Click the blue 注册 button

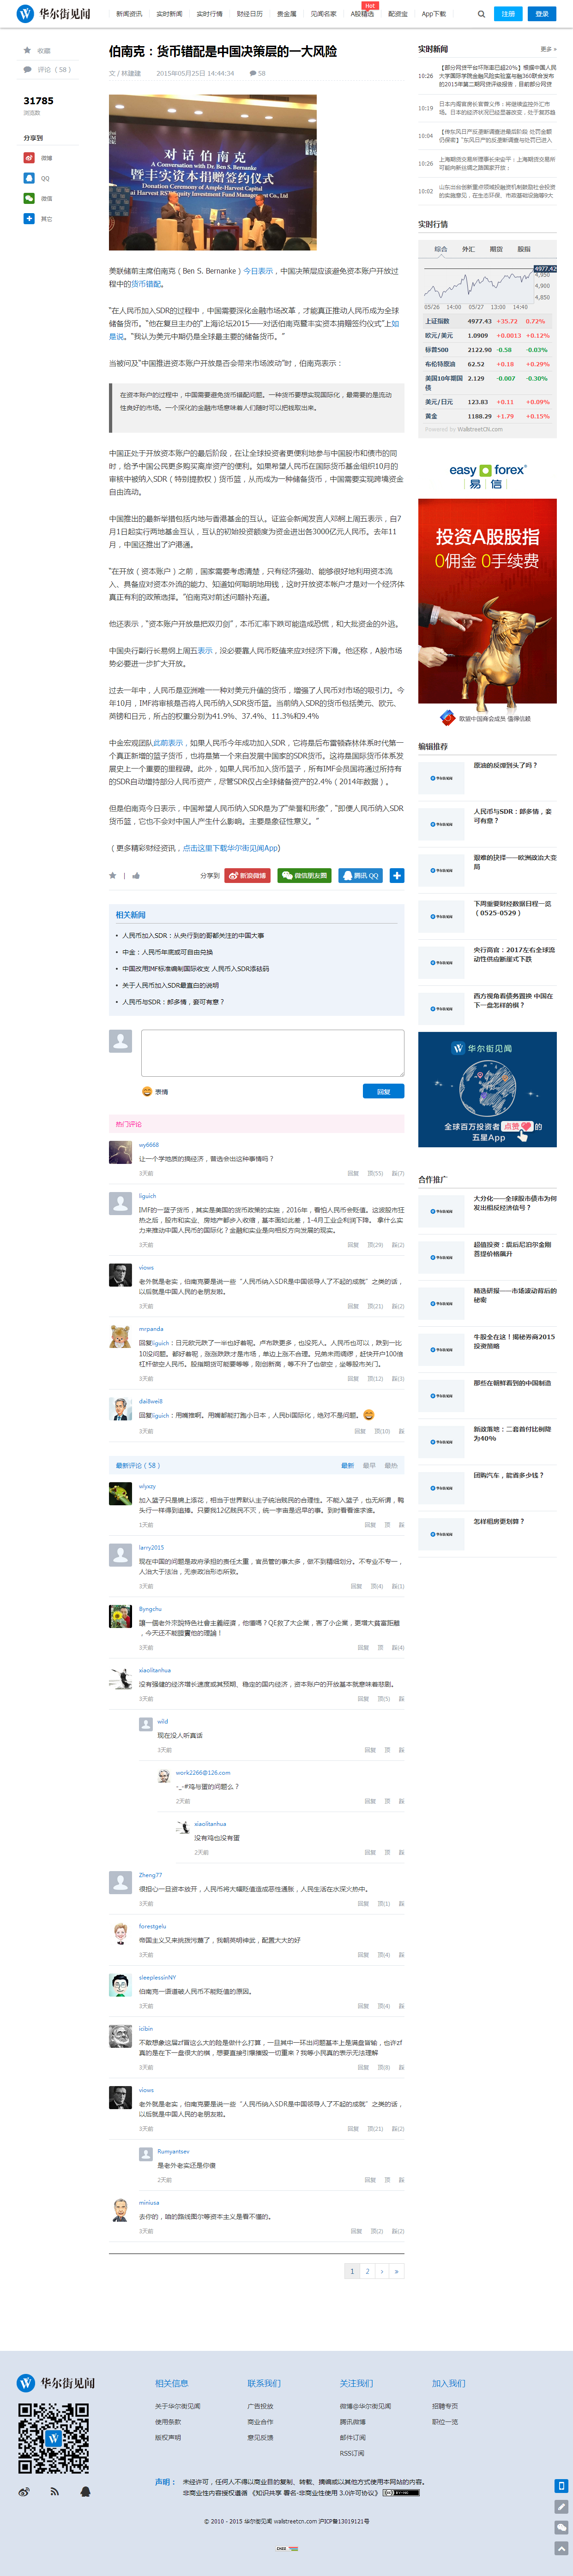(508, 14)
